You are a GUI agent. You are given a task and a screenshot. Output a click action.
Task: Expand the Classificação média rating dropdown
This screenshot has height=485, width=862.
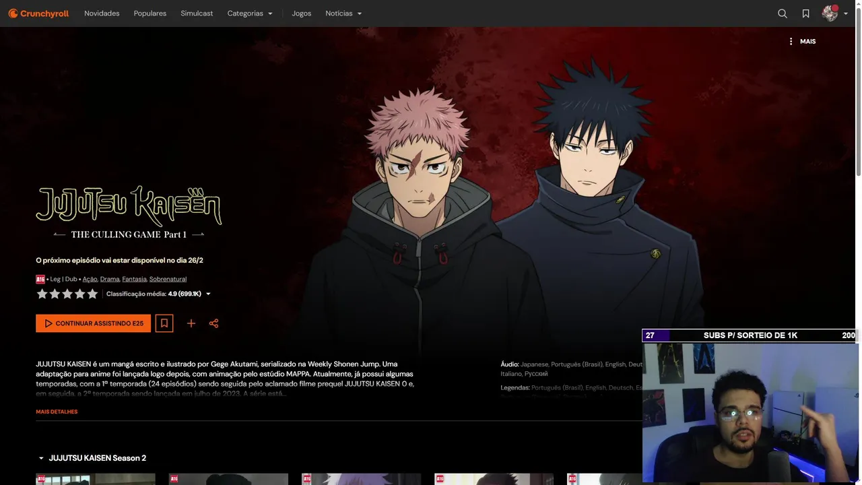click(208, 294)
